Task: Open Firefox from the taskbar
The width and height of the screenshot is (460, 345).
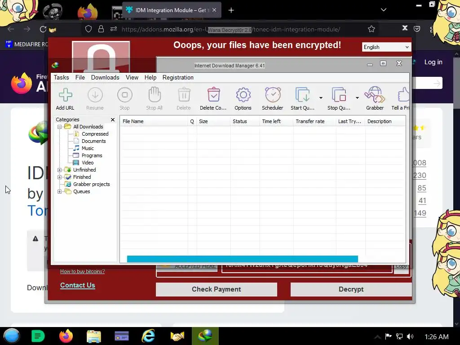Action: point(66,336)
